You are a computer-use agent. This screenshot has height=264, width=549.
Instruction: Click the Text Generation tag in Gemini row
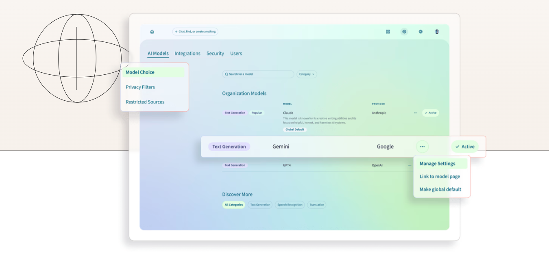(229, 147)
